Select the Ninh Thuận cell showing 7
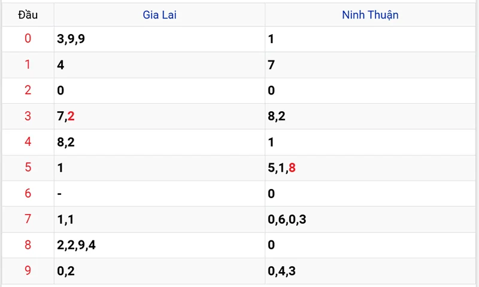This screenshot has height=287, width=479. pos(271,65)
